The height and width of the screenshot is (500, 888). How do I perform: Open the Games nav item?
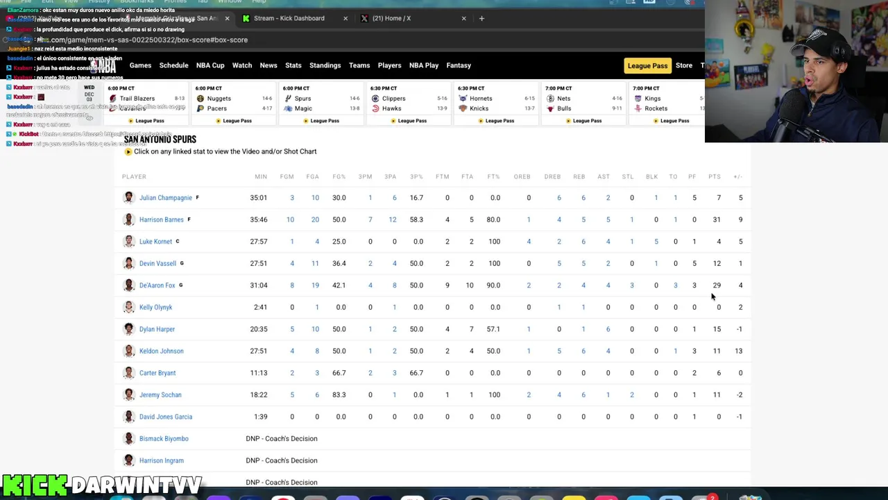[x=140, y=65]
